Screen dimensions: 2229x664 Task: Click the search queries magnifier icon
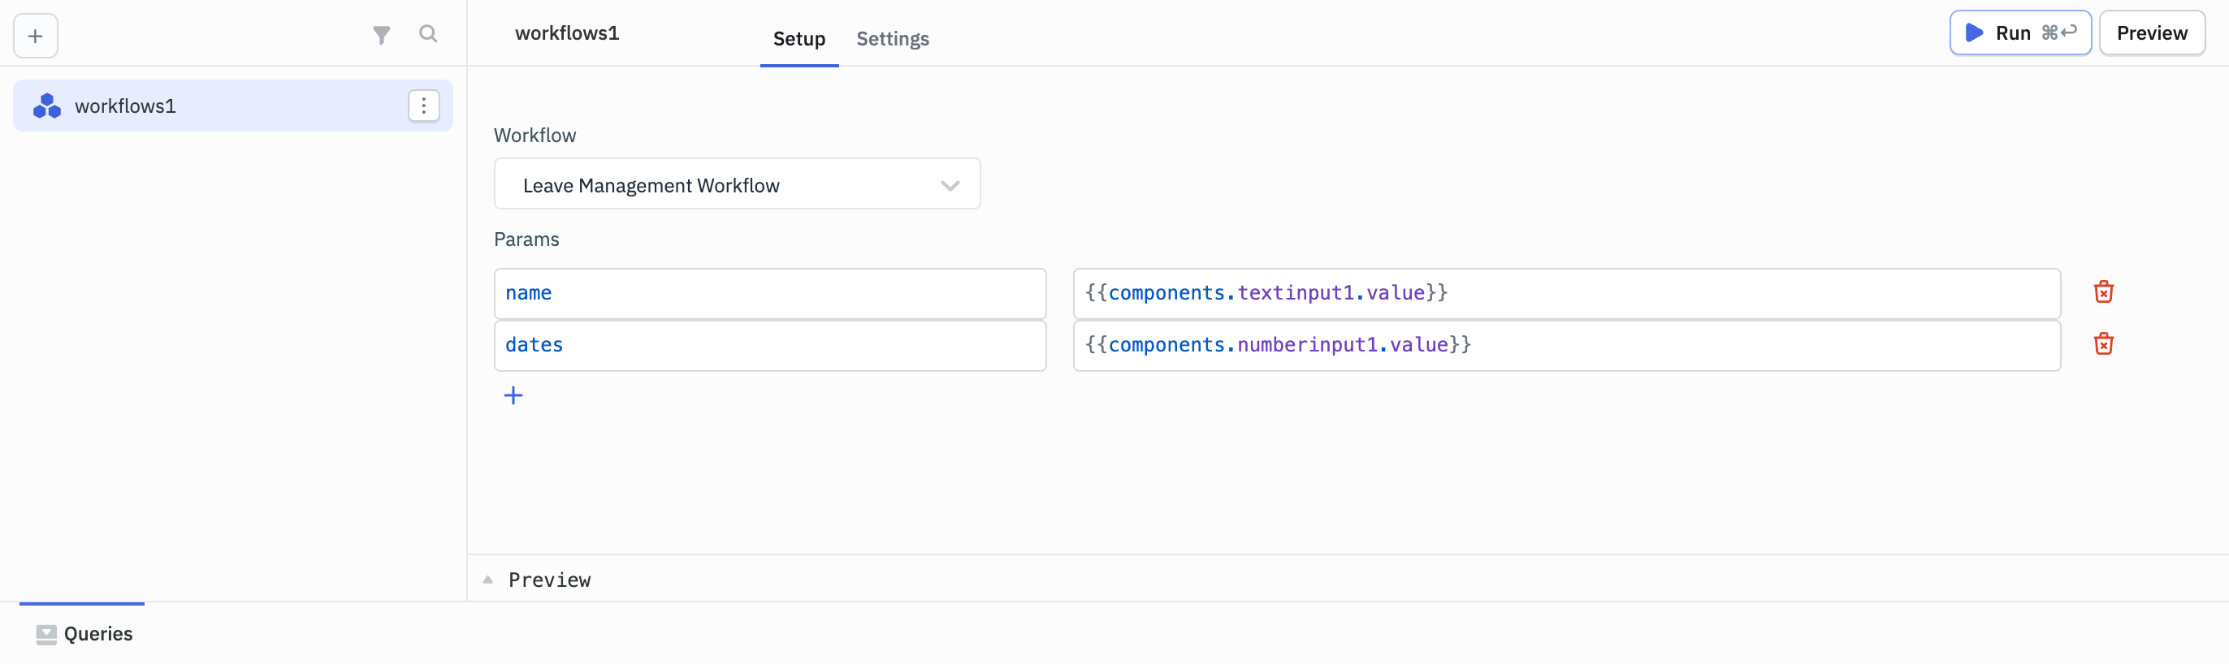tap(427, 34)
